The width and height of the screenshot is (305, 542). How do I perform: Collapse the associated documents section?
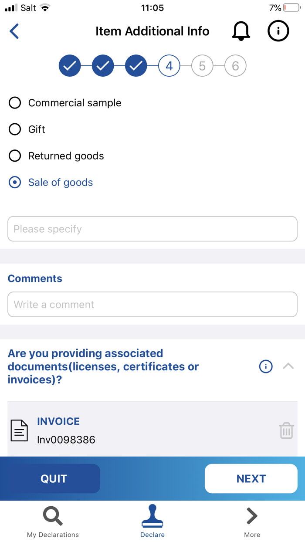click(x=288, y=366)
